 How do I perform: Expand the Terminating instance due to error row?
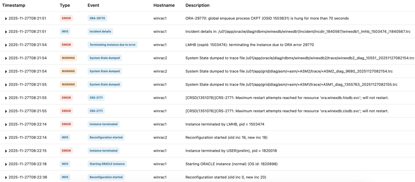tap(6, 45)
